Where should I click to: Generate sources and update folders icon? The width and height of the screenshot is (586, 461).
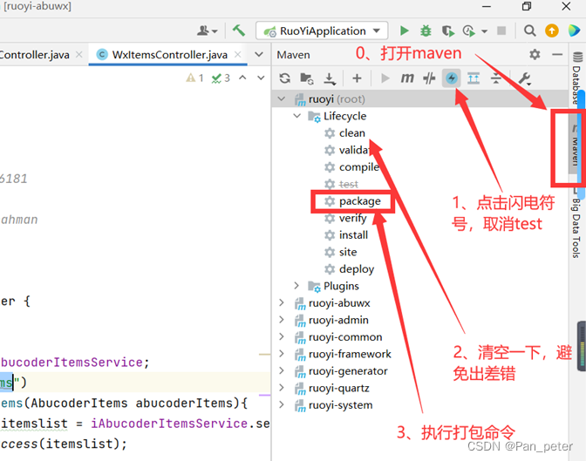[x=306, y=78]
